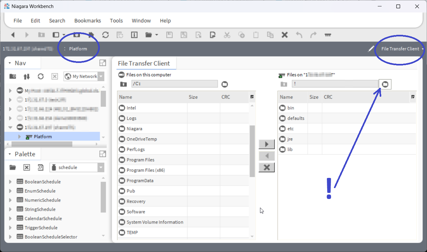Collapse the Palette panel title arrow
427x252 pixels.
(x=10, y=154)
